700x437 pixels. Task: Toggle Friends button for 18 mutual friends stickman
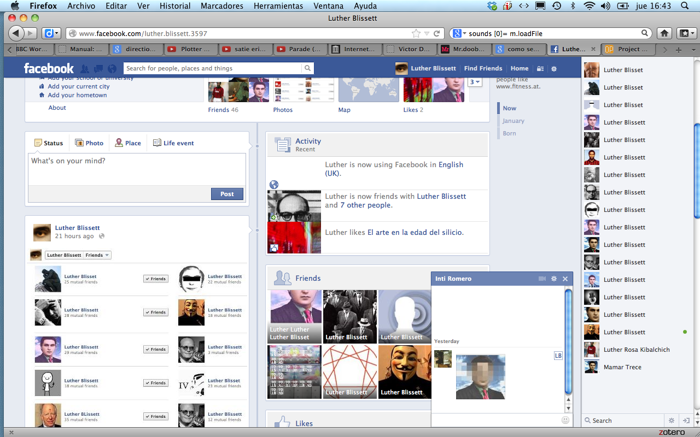(156, 383)
